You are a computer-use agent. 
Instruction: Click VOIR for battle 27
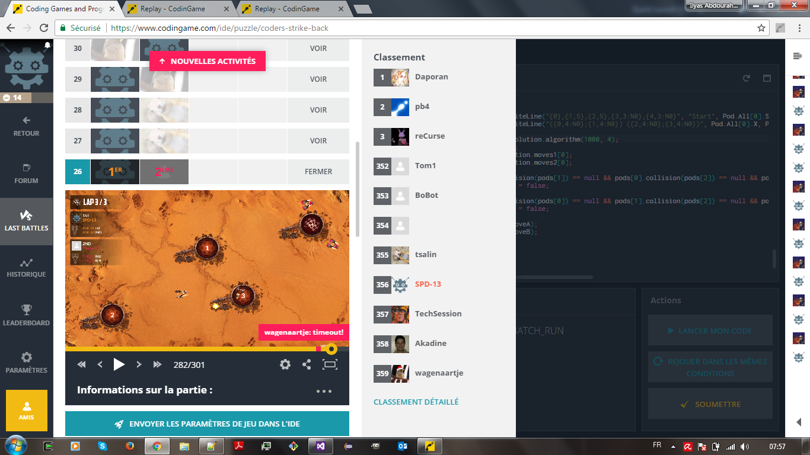318,141
